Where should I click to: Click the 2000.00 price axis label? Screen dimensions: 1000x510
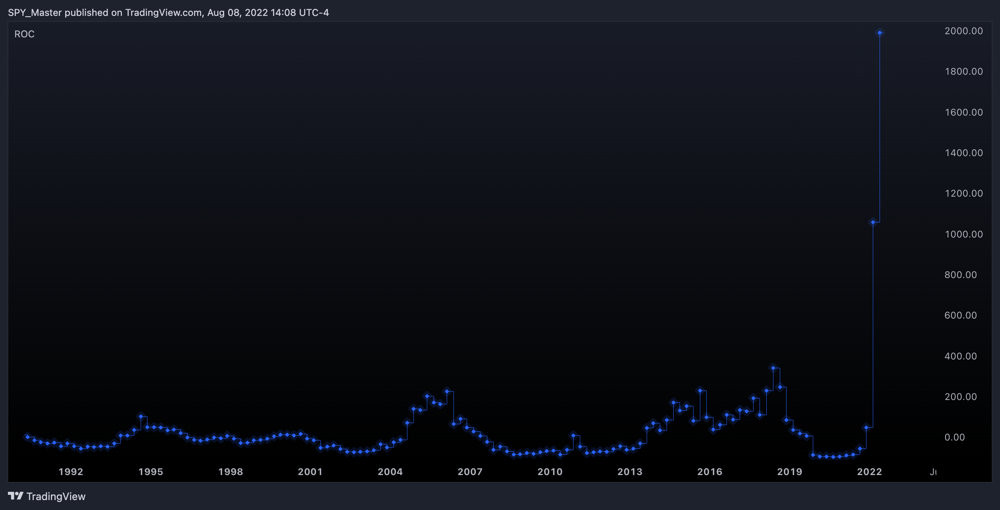pyautogui.click(x=964, y=31)
